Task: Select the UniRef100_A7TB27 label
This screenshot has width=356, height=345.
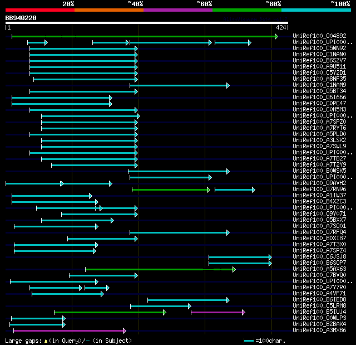Action: click(x=319, y=158)
